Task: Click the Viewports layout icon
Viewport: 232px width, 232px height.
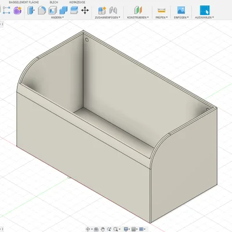Action: click(142, 229)
